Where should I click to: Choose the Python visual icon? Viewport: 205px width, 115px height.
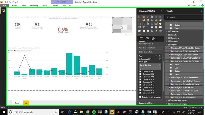tap(156, 31)
